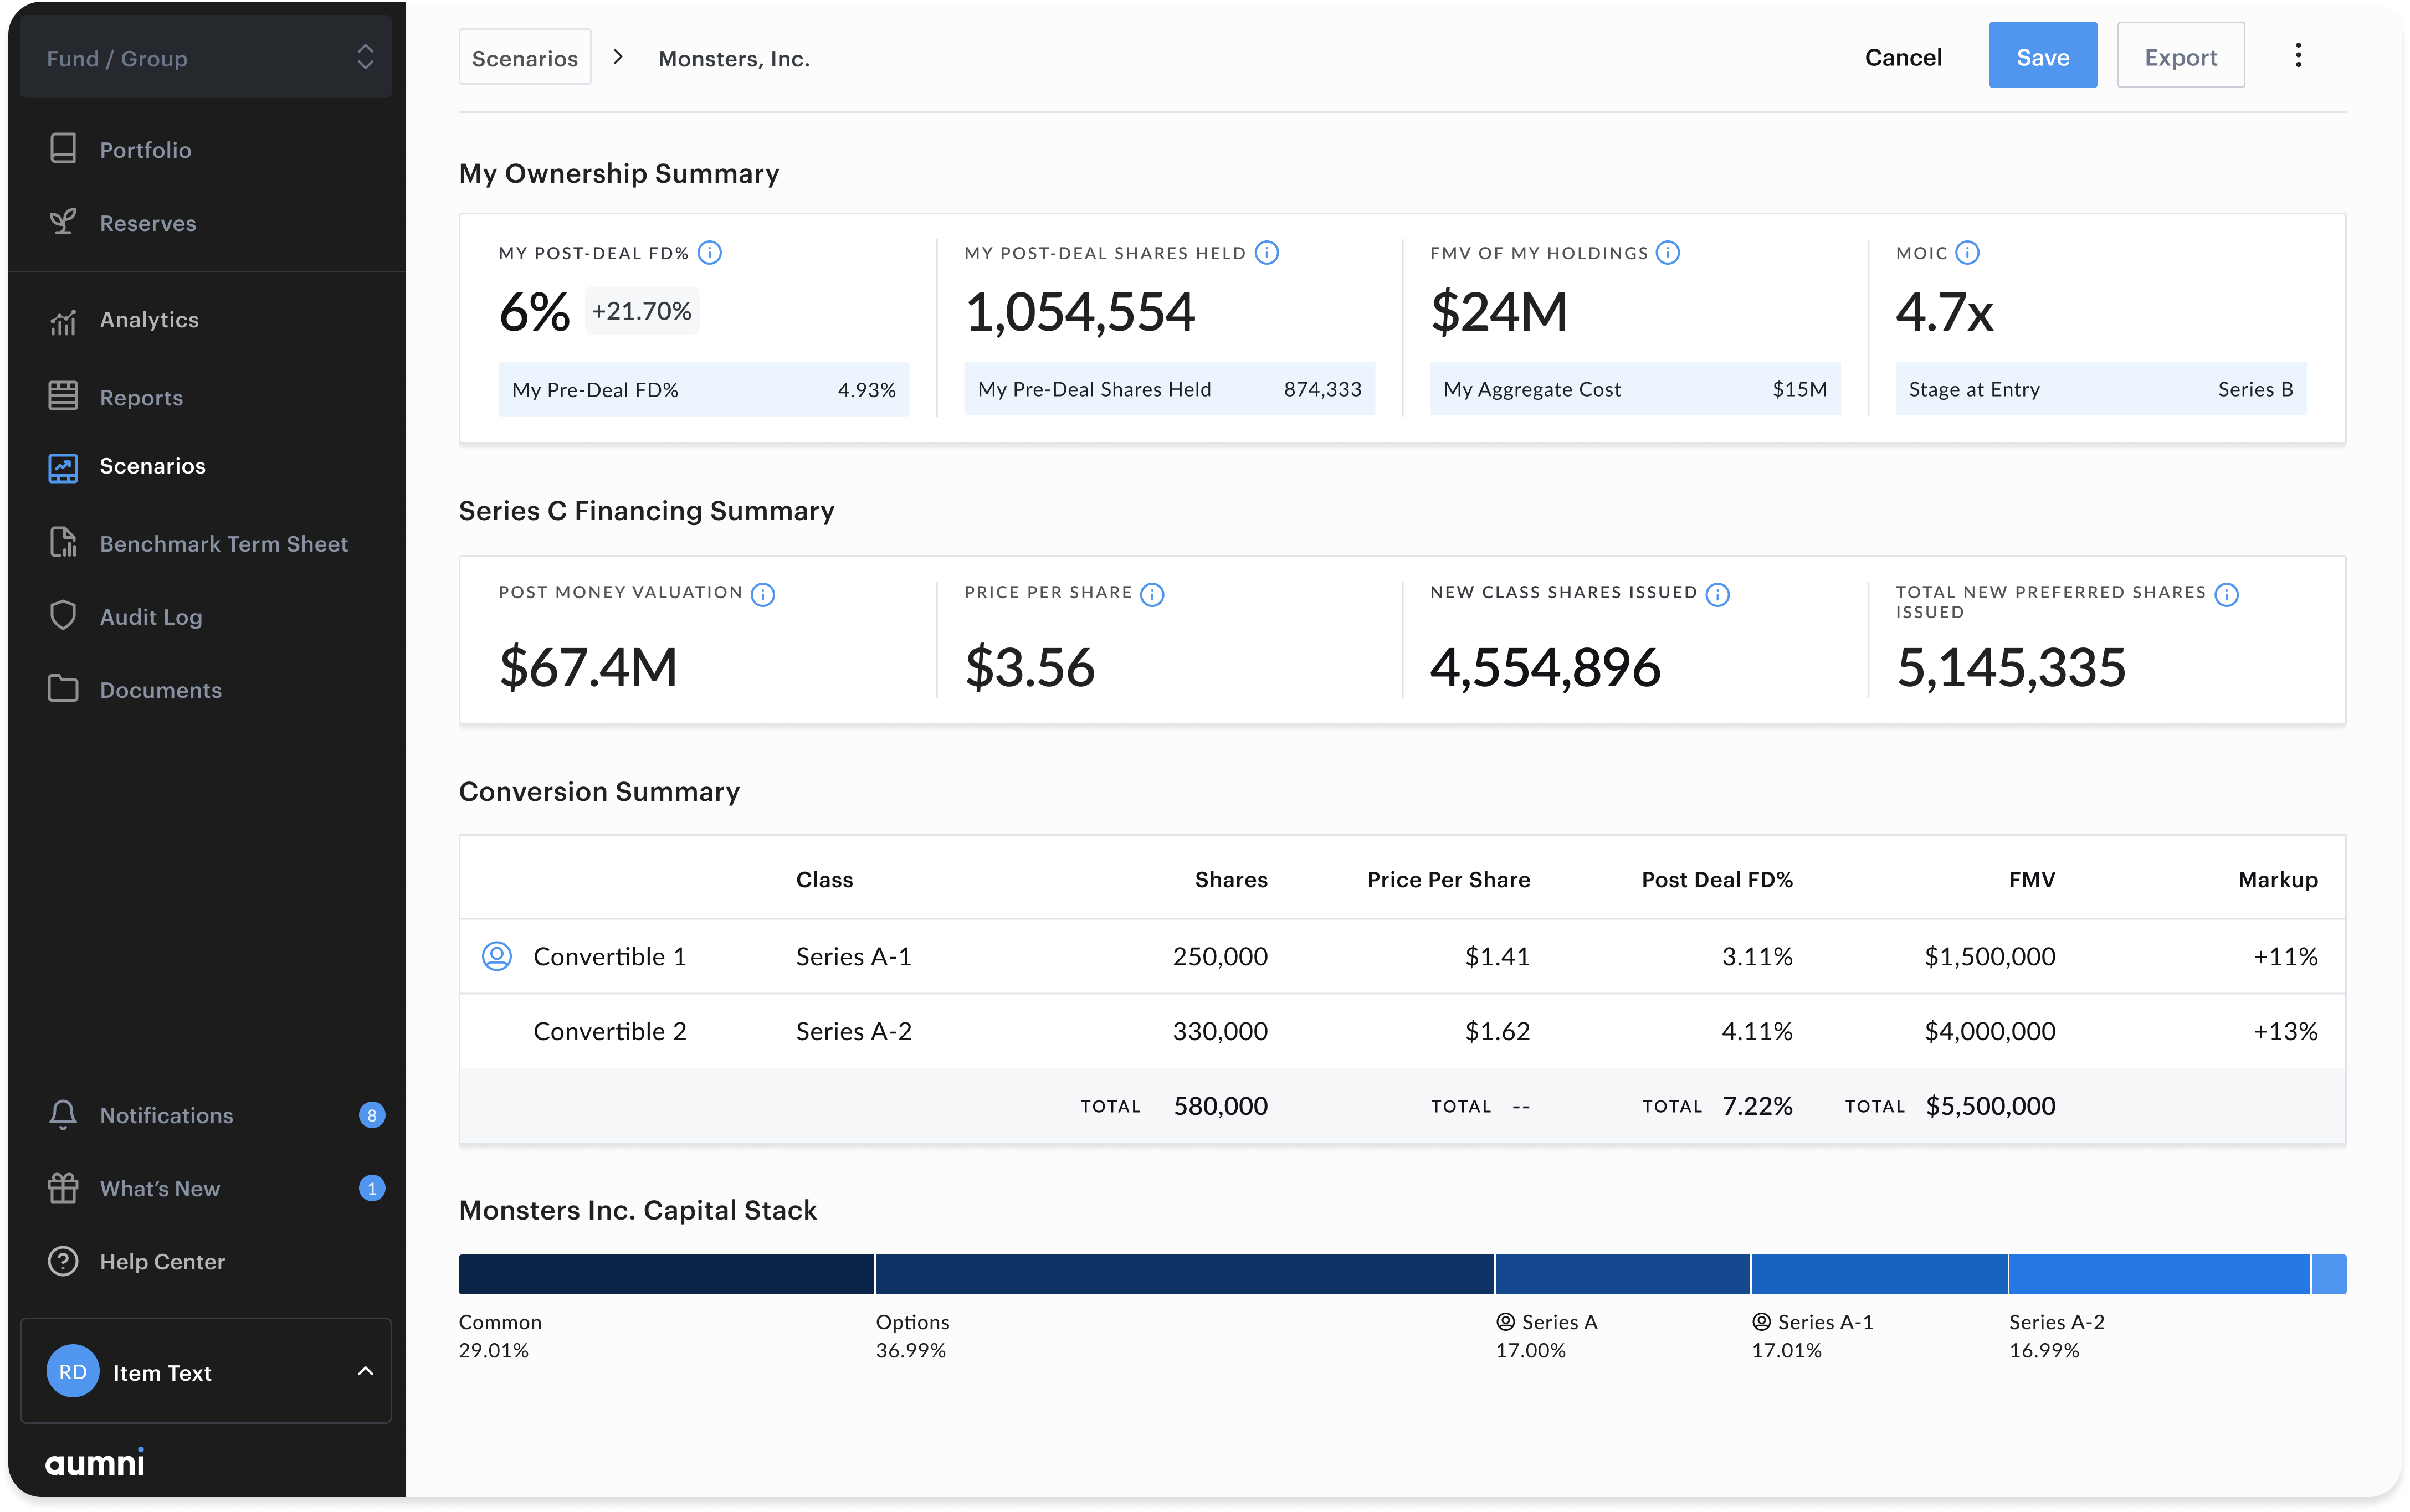Click the aumni logo
This screenshot has width=2410, height=1512.
coord(95,1462)
